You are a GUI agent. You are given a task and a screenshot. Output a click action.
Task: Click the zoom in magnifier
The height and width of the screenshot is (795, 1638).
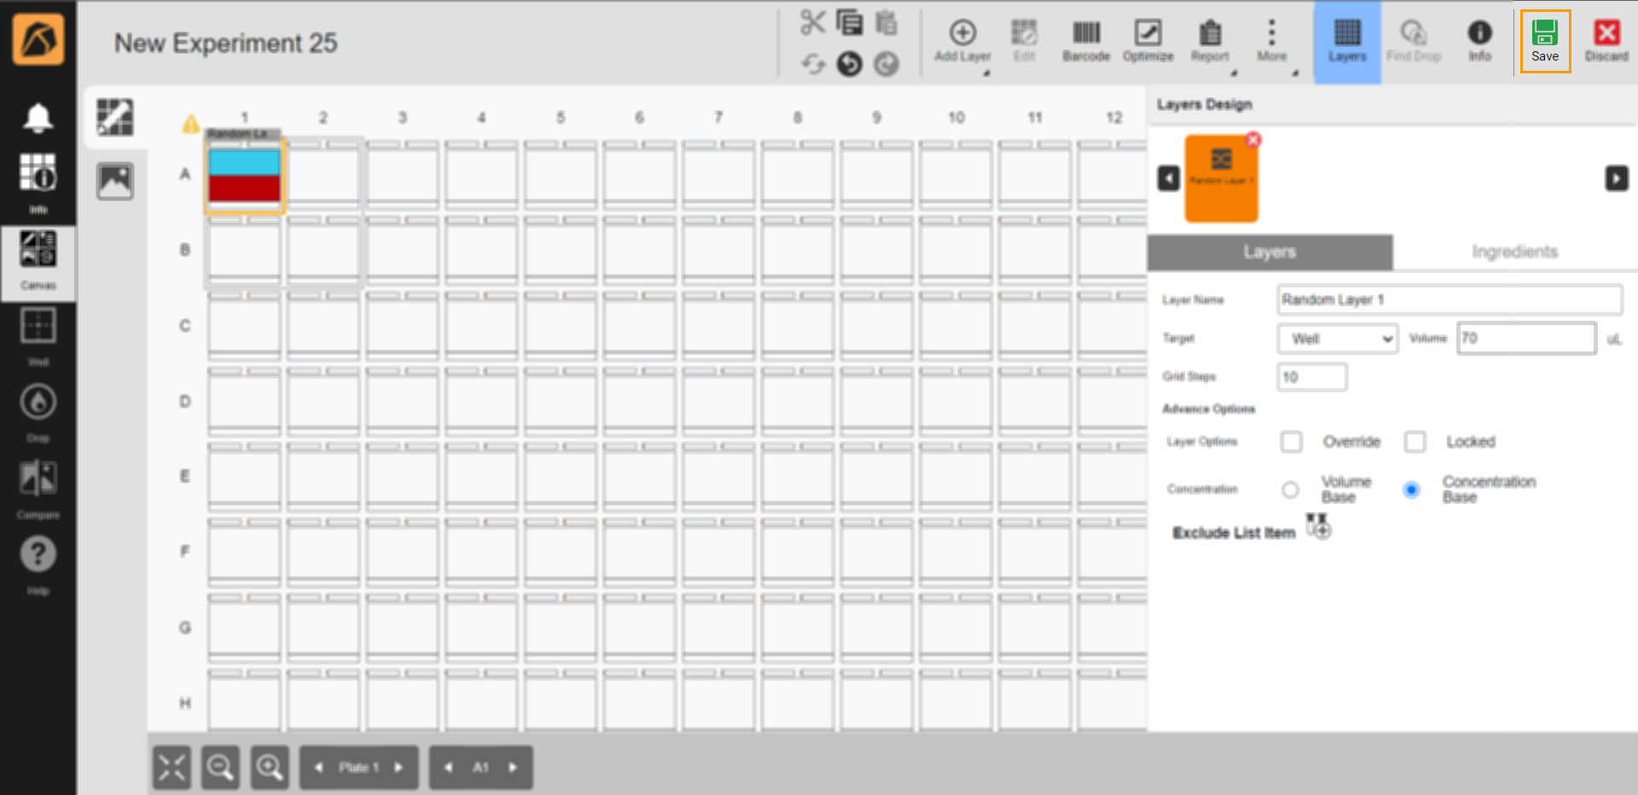(270, 768)
